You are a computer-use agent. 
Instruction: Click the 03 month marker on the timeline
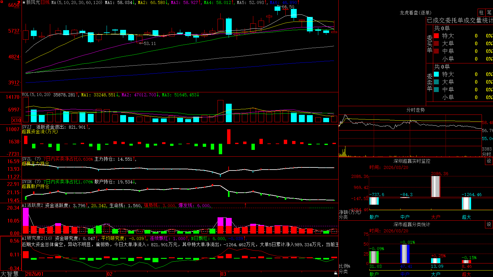(223, 274)
